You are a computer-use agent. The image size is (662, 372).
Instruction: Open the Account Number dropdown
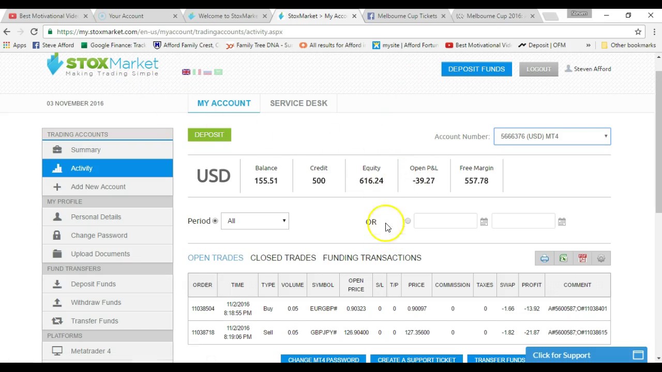(x=552, y=136)
